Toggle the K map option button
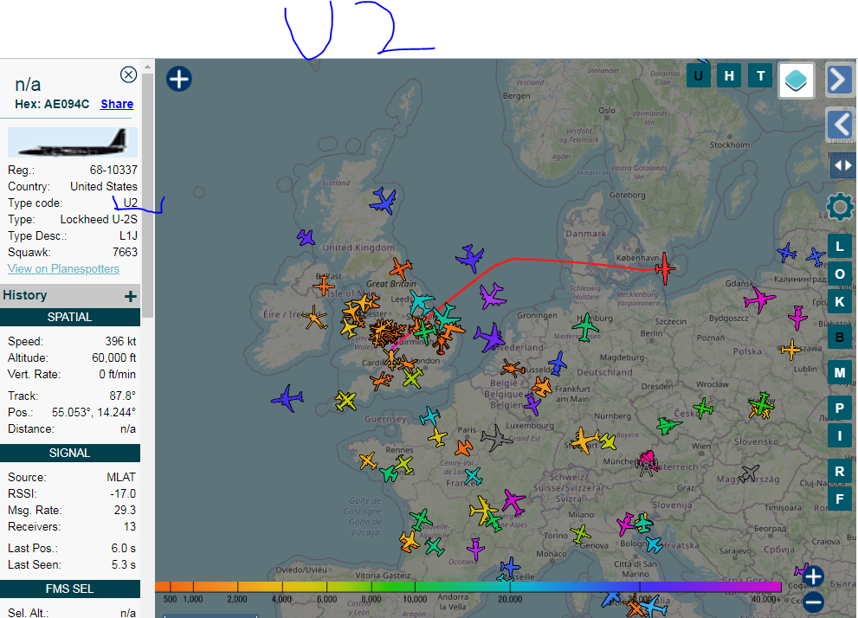The image size is (858, 618). tap(840, 301)
